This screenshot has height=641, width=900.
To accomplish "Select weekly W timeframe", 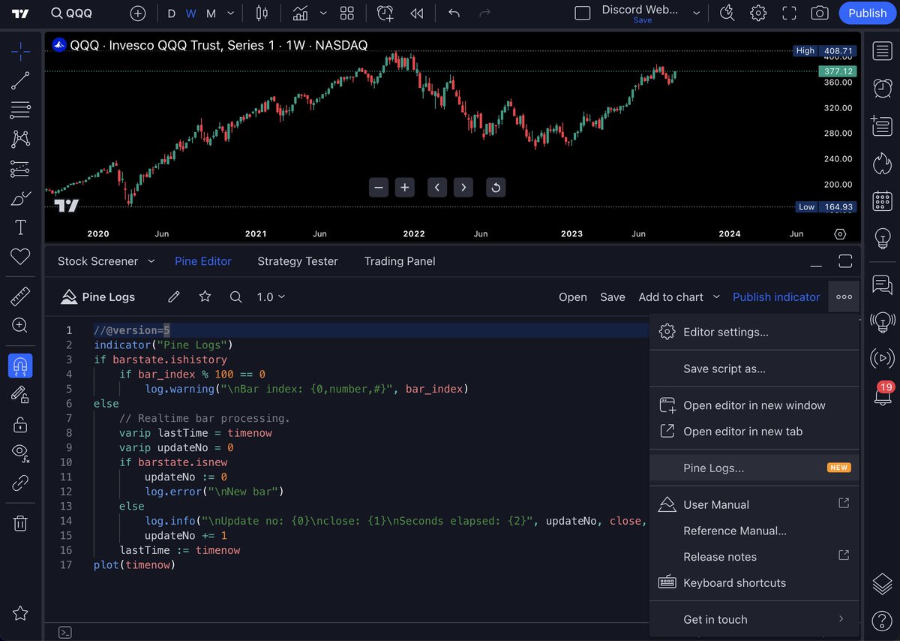I will tap(190, 13).
